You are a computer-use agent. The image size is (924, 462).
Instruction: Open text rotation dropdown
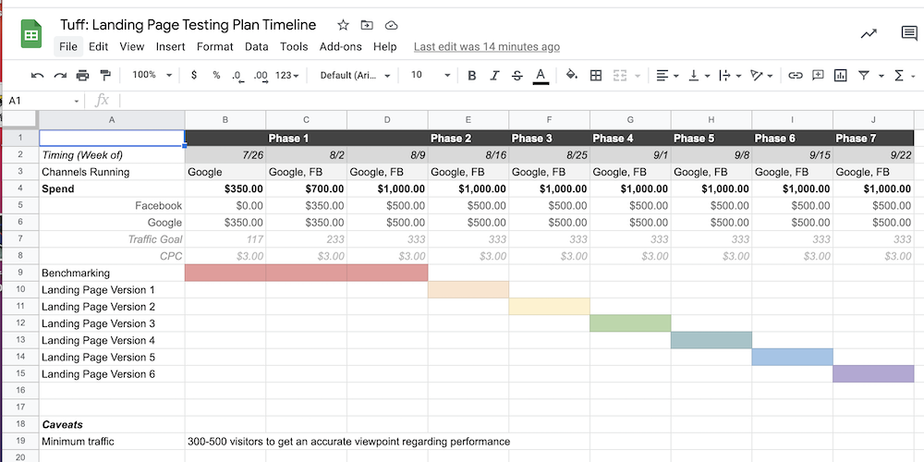[761, 76]
